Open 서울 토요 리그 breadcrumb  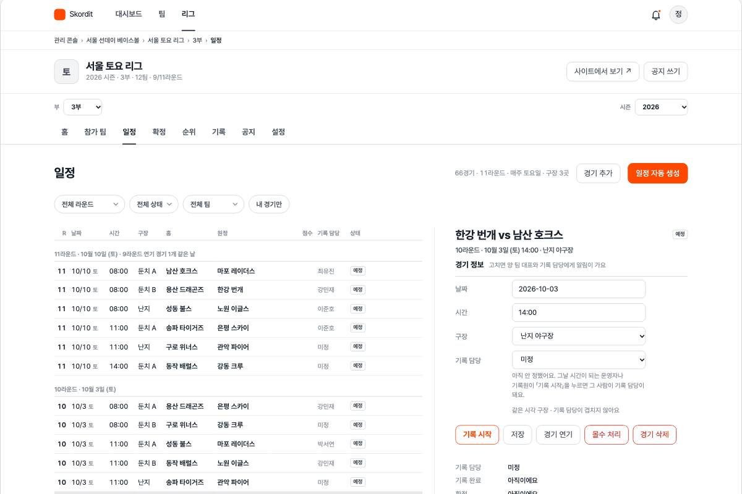pyautogui.click(x=166, y=40)
